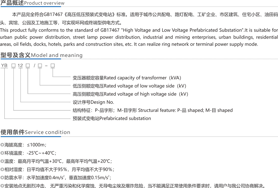This screenshot has height=188, width=278.
Task: Click the 环境温度 -25℃~+40℃ line
Action: tap(28, 153)
